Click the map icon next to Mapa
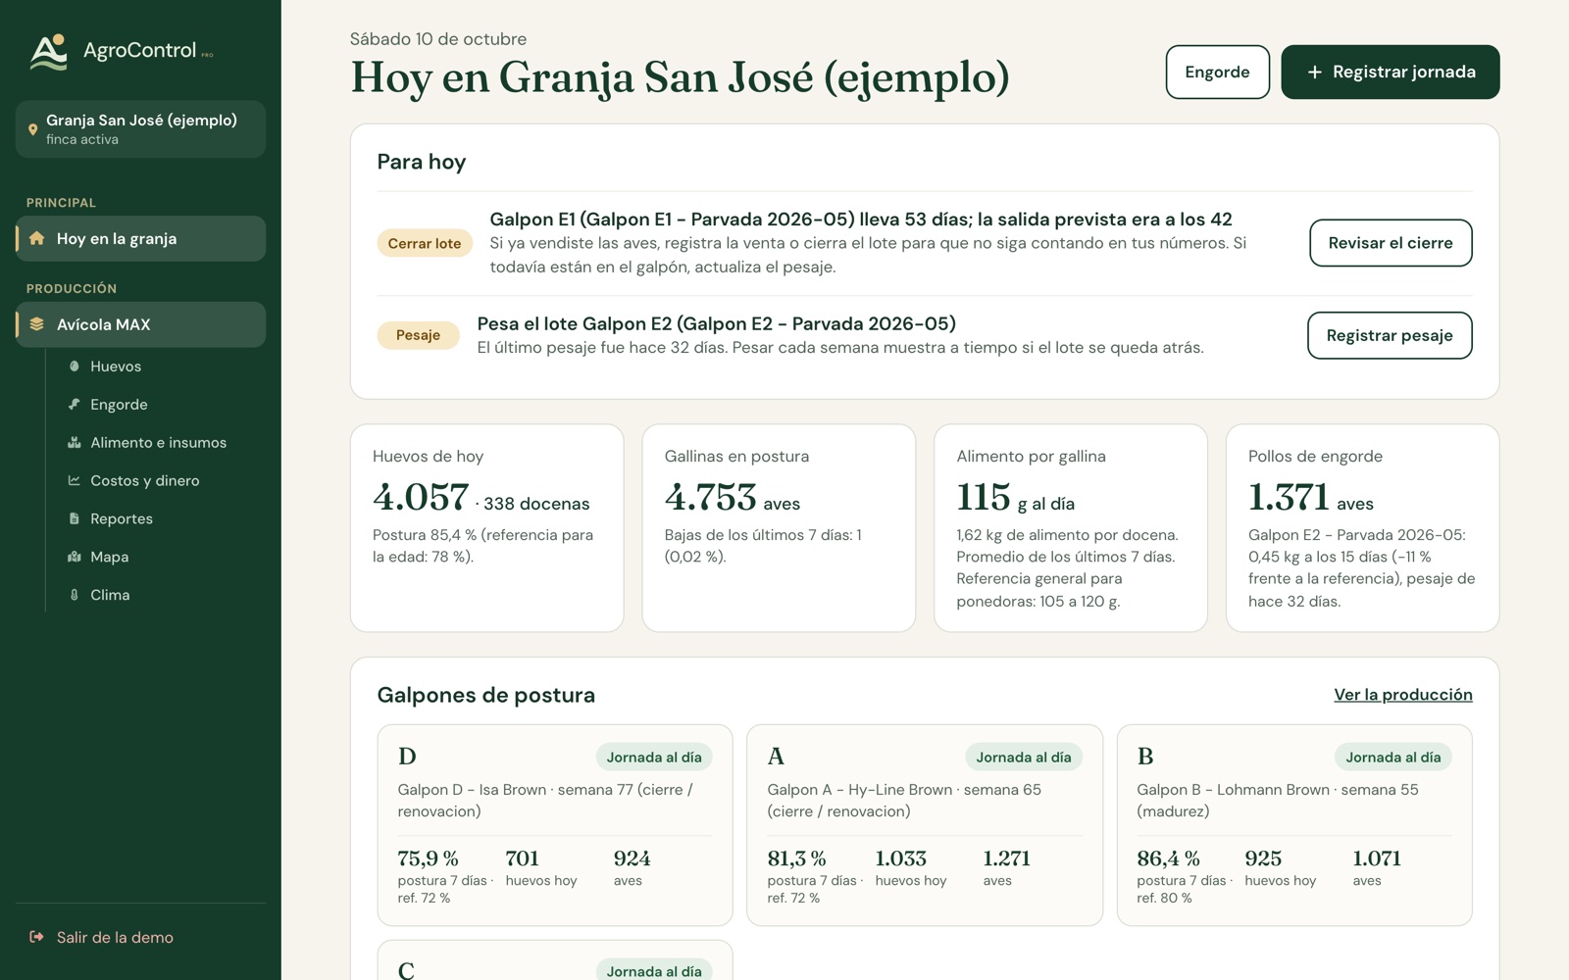1569x980 pixels. (x=74, y=557)
